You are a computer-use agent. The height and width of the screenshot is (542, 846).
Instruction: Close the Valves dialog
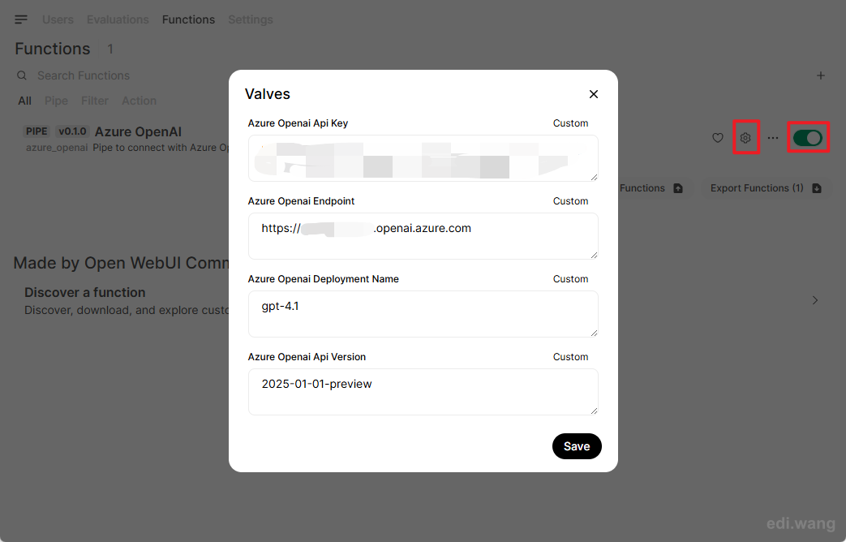point(594,94)
